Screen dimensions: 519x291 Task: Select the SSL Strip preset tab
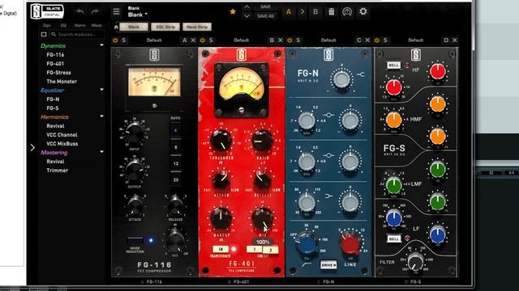(x=165, y=27)
